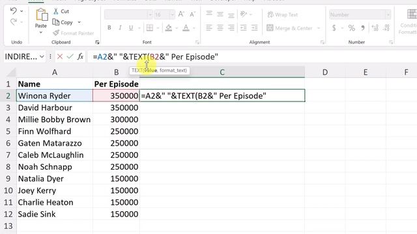Open the Undo history dropdown arrow
The width and height of the screenshot is (417, 234).
coord(22,11)
